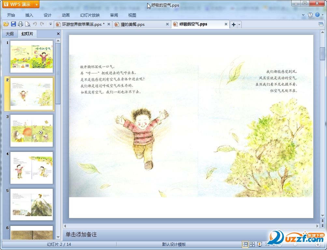
Task: Close the 环游世界做苹果派.pps tab
Action: [109, 24]
